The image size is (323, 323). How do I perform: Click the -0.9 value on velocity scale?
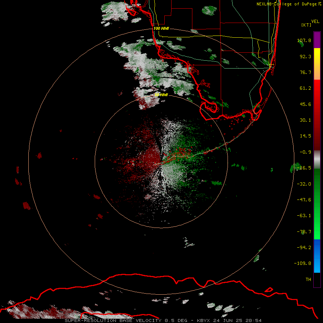coord(305,152)
